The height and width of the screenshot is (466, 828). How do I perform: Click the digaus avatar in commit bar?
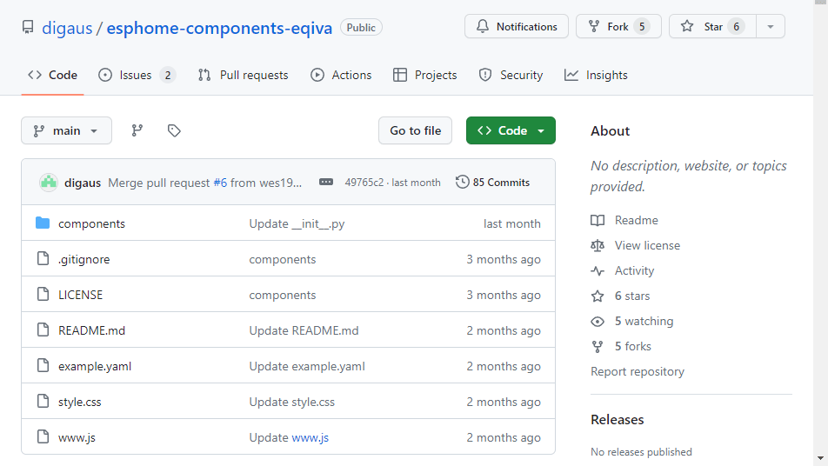coord(49,183)
